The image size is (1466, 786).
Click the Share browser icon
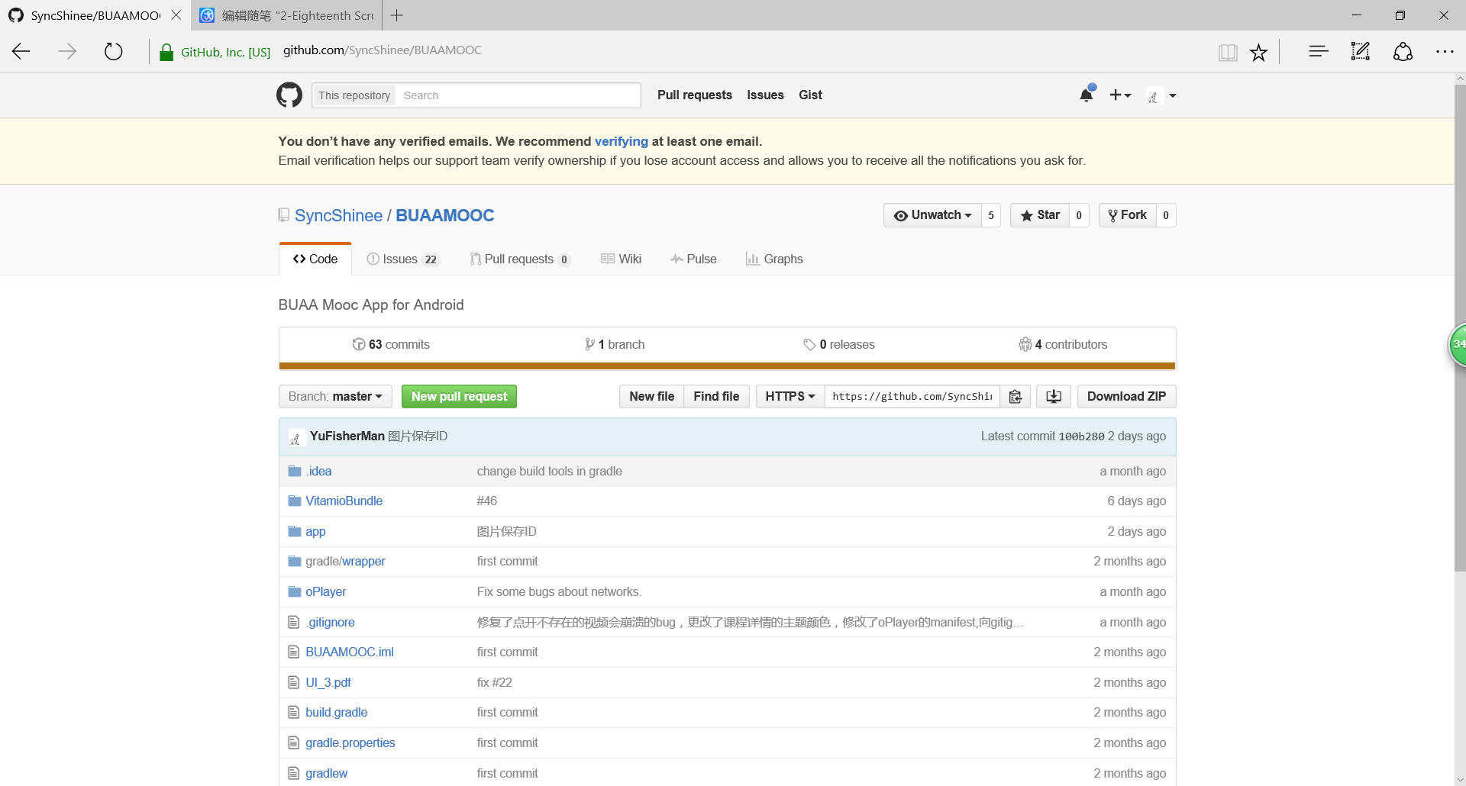(x=1403, y=52)
